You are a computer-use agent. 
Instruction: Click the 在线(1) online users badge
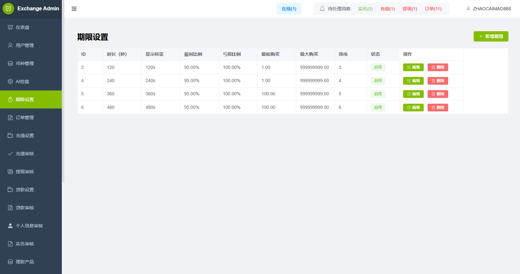click(x=289, y=9)
